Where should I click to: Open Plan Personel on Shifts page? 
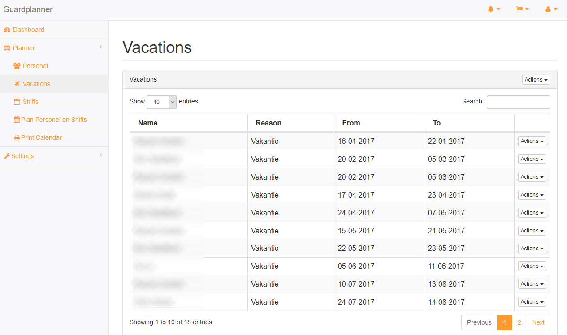coord(54,120)
